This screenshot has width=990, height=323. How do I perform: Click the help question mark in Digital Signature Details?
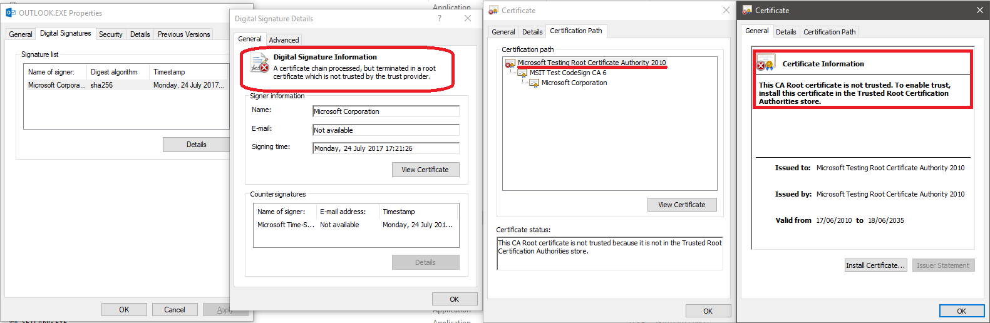point(440,19)
